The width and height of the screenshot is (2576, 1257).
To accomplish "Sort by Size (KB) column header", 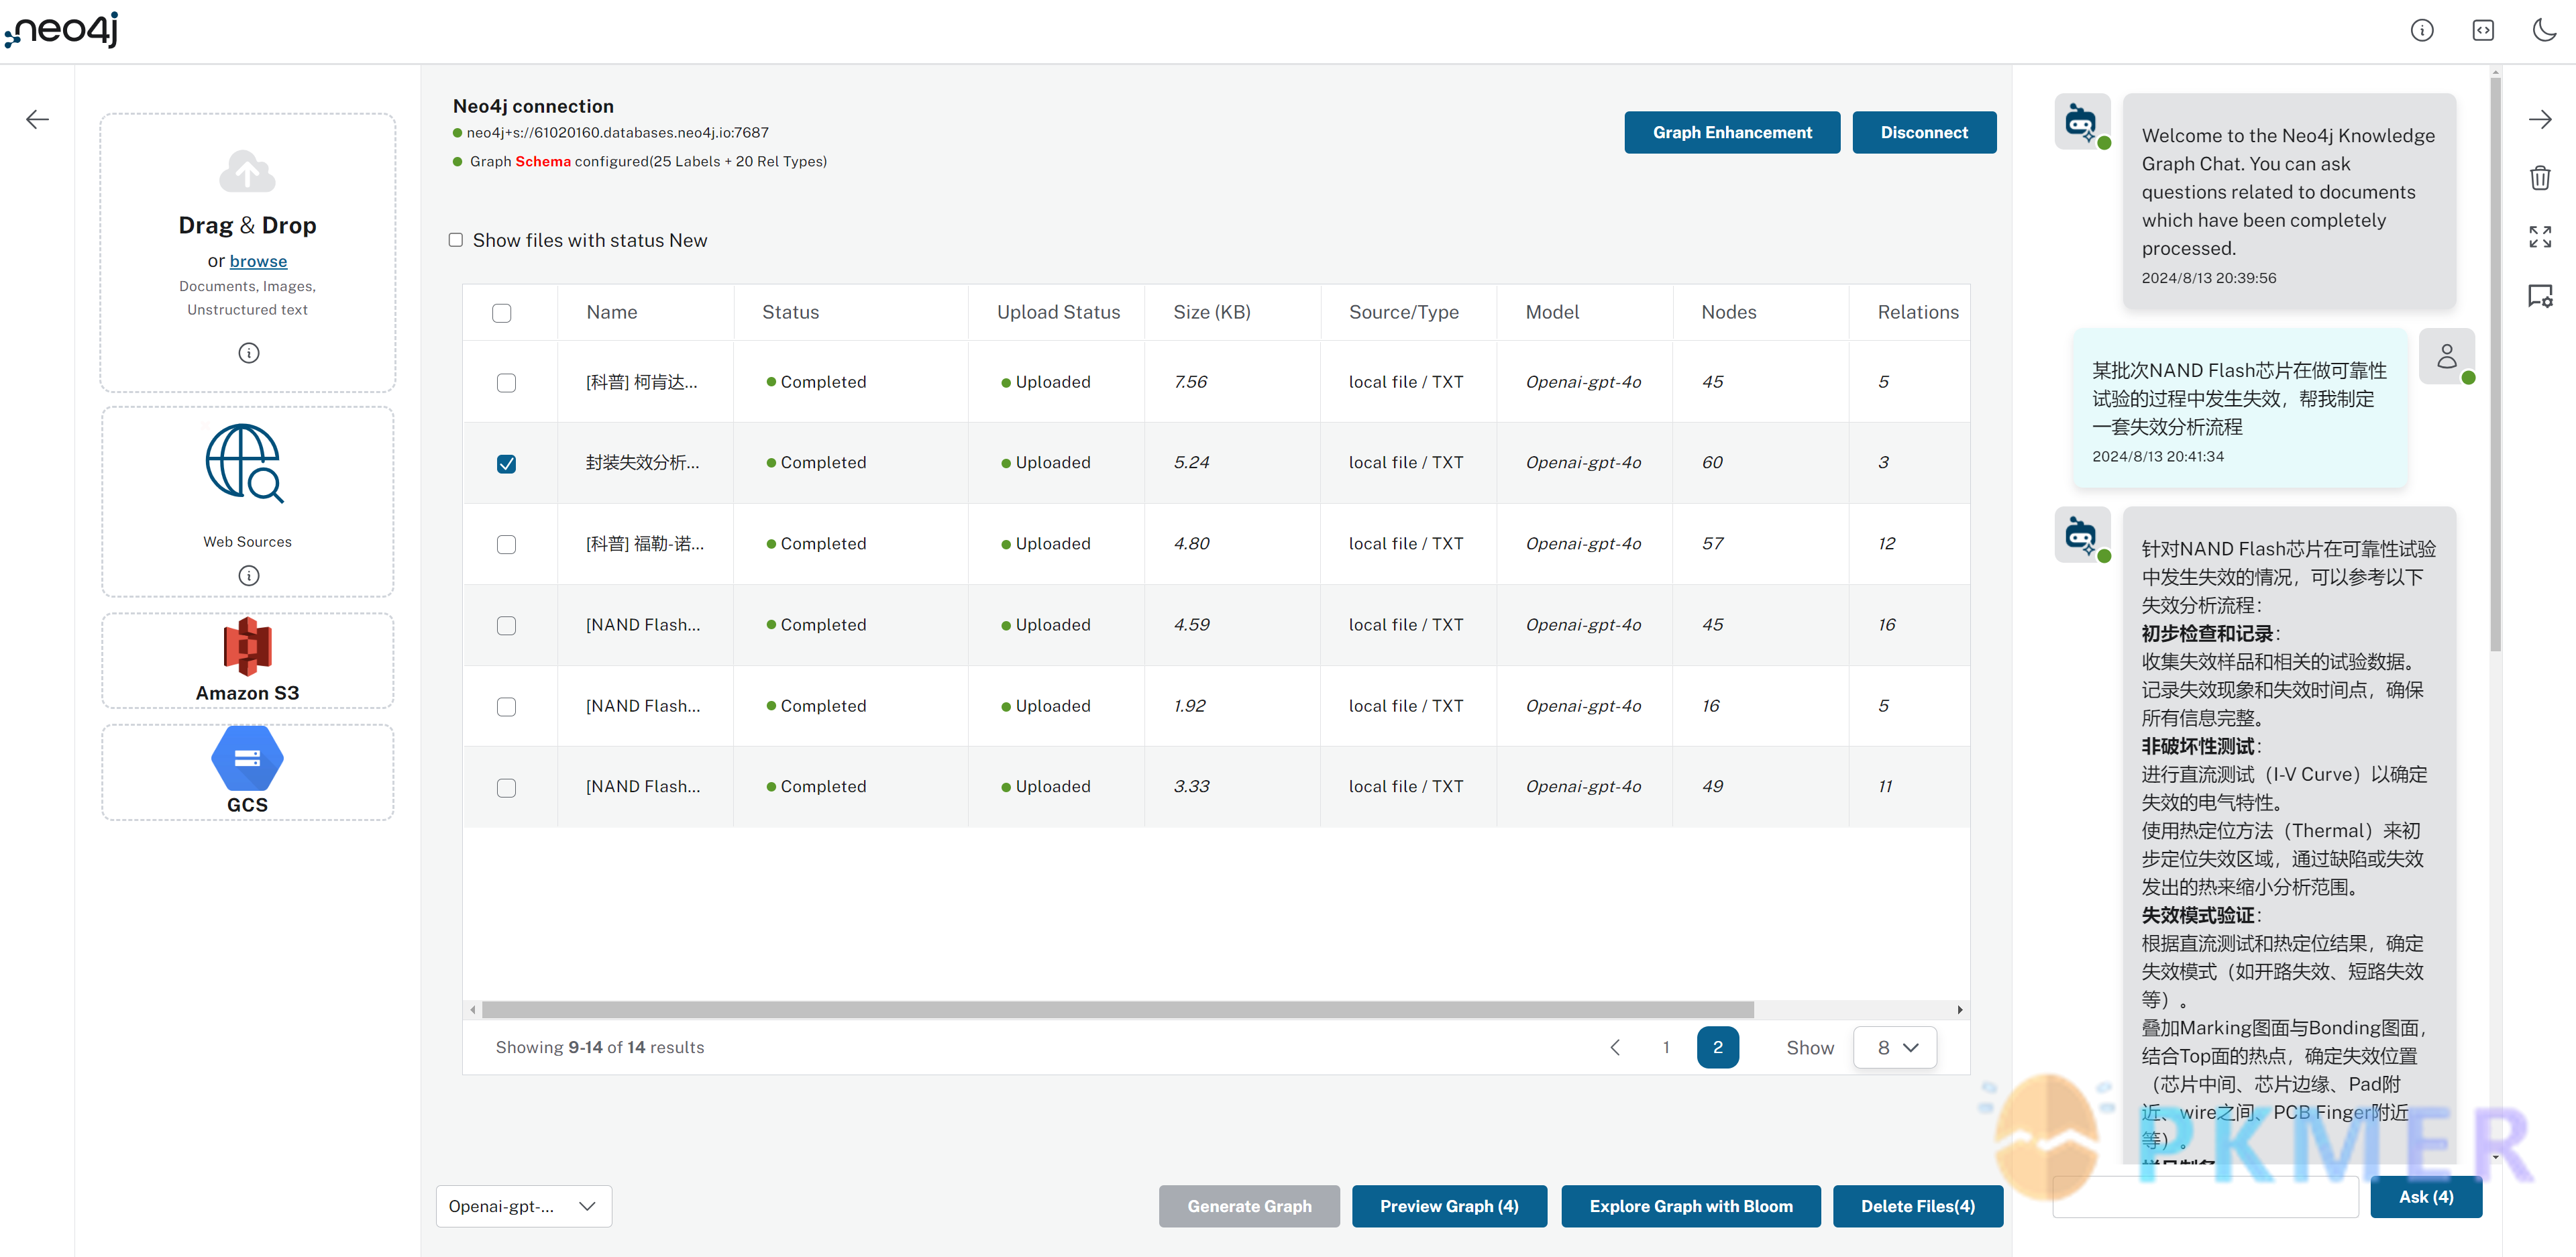I will [x=1212, y=312].
